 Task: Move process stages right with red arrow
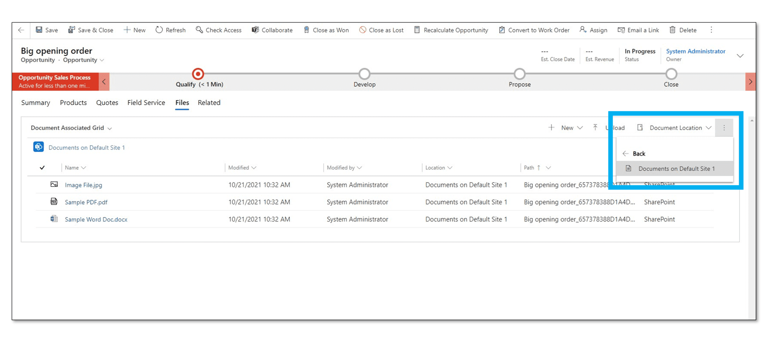pyautogui.click(x=751, y=81)
